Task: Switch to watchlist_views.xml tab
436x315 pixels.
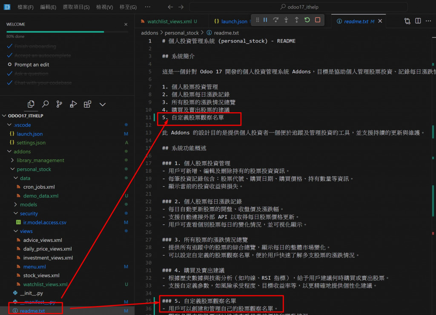Action: (169, 21)
